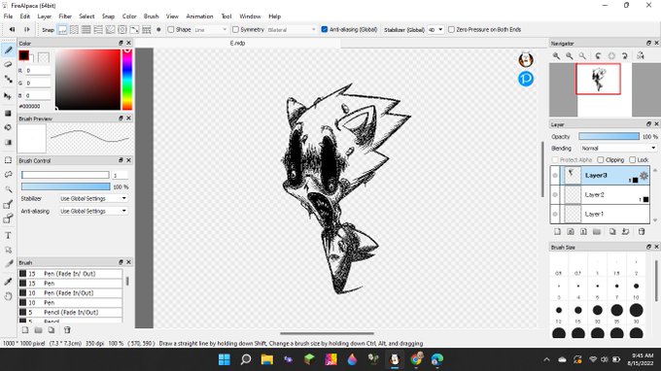Open the File menu
This screenshot has width=661, height=371.
(8, 16)
